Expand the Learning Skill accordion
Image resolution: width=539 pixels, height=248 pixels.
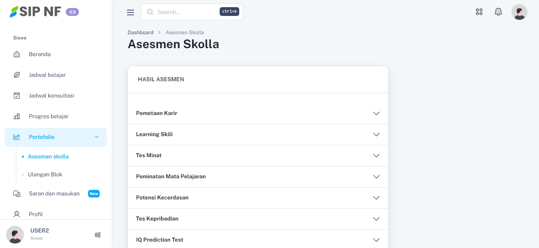pos(376,135)
